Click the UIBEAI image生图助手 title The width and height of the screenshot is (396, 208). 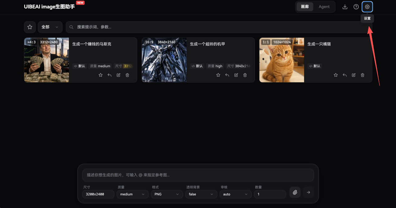(x=49, y=6)
